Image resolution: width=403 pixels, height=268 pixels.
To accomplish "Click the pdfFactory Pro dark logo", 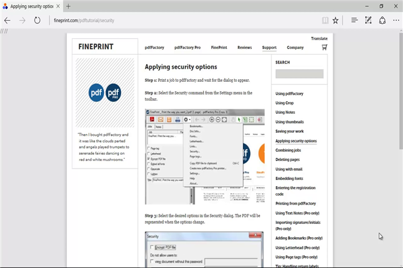I will click(113, 92).
